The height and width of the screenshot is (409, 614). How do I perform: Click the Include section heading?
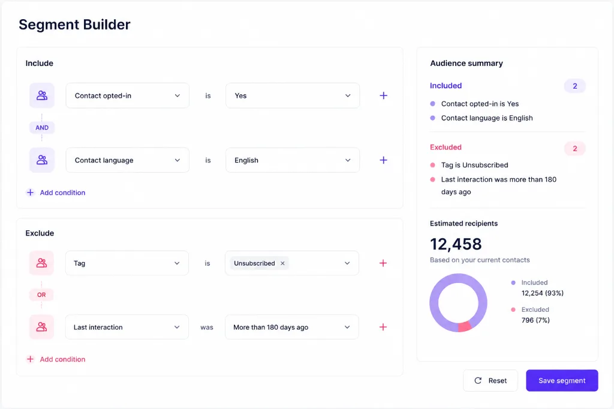pos(39,63)
